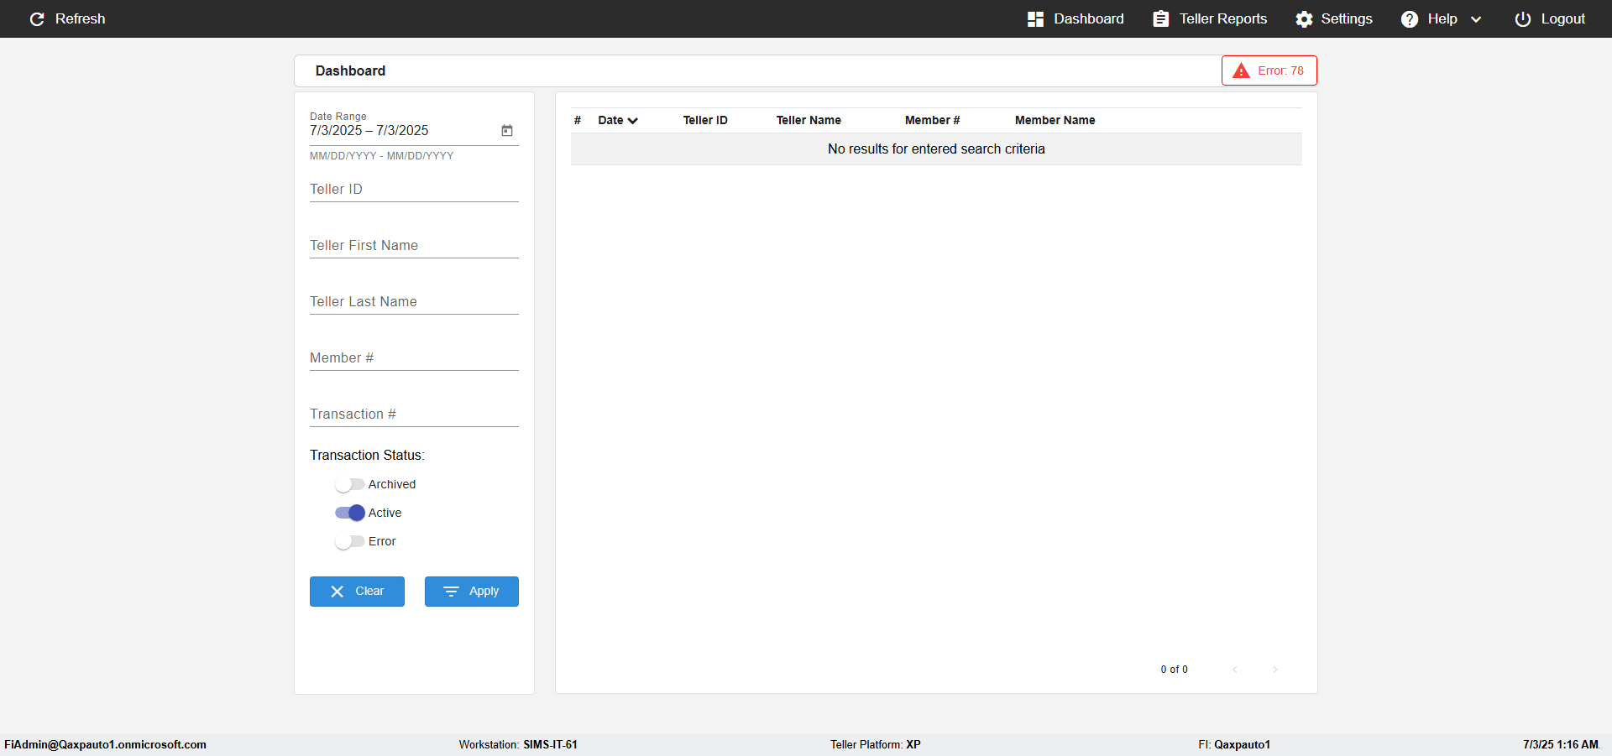Click Teller Platform: XP status entry
The image size is (1612, 756).
tap(876, 744)
